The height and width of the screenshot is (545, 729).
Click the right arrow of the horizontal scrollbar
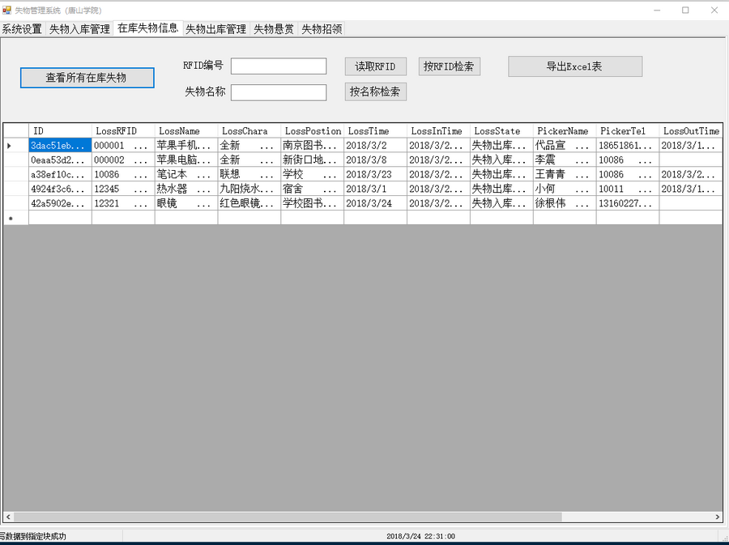point(716,516)
